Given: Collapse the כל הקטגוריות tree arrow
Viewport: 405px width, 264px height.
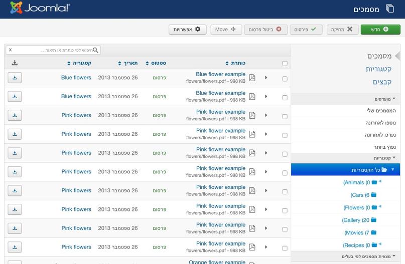Looking at the screenshot, I should click(x=393, y=169).
